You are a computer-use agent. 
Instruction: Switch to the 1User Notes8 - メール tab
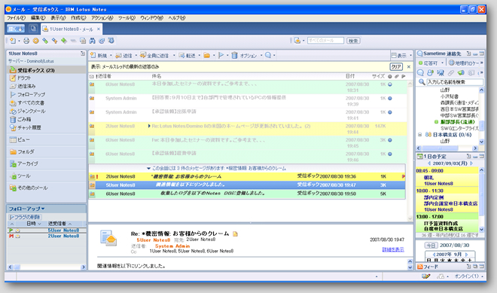[72, 29]
